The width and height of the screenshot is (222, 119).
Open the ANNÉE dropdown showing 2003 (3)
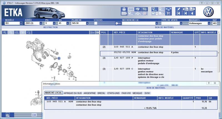pyautogui.click(x=41, y=23)
